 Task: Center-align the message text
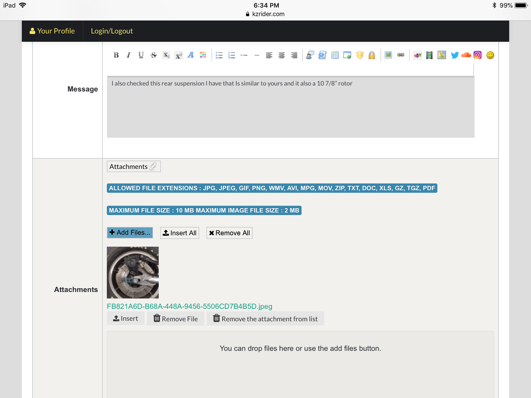tap(281, 55)
